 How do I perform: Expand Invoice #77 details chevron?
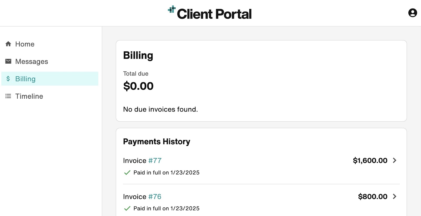(394, 160)
